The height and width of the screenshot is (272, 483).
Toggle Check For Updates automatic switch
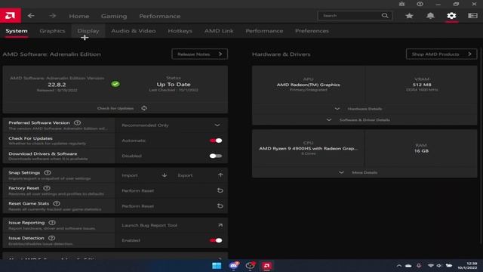(216, 141)
